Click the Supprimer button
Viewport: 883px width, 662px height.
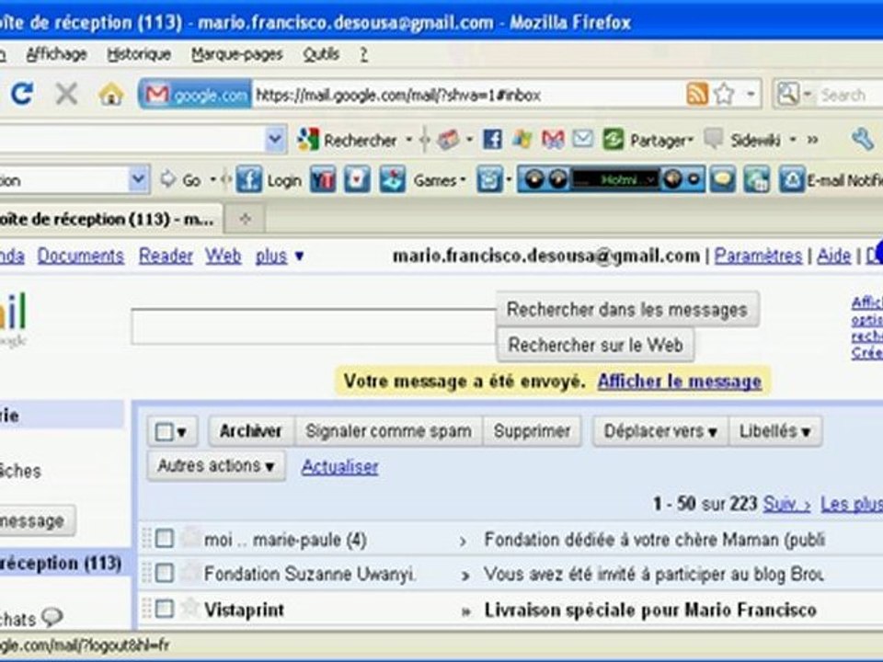(x=532, y=431)
